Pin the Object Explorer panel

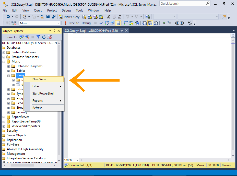(x=54, y=31)
